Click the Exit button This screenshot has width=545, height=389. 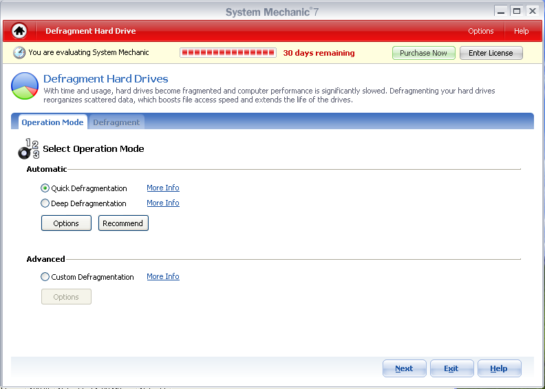click(451, 368)
